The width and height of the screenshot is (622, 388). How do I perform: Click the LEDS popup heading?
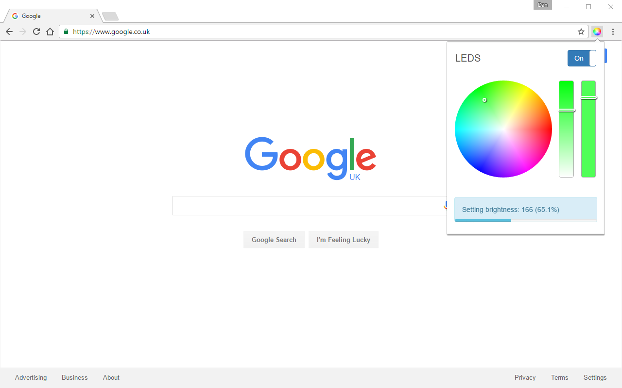click(468, 58)
